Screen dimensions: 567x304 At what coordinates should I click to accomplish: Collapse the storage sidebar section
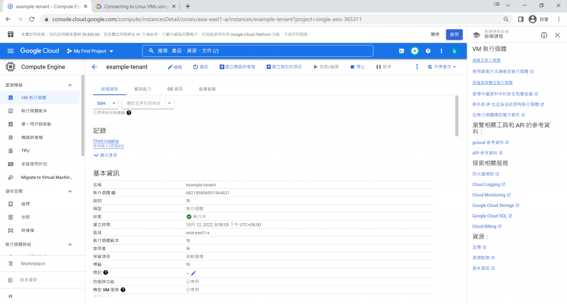tap(70, 191)
